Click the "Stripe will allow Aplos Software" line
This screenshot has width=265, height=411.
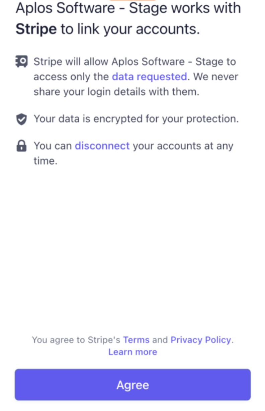[135, 62]
